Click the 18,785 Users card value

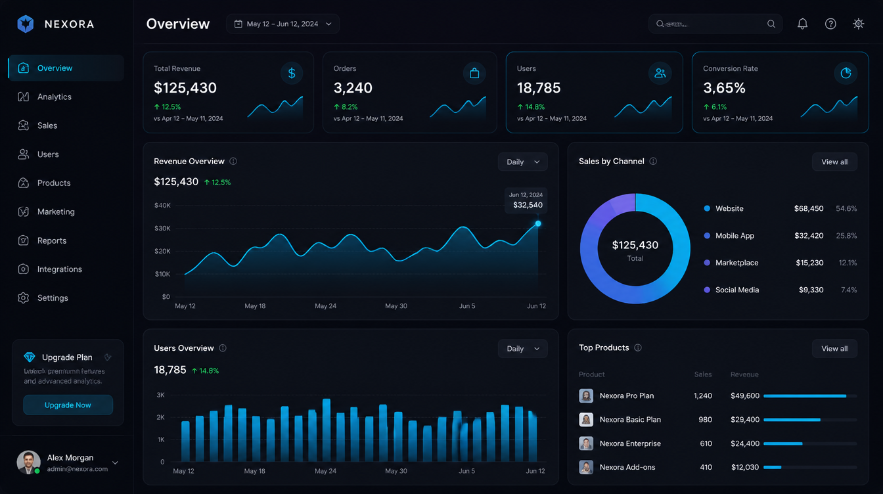pos(539,88)
